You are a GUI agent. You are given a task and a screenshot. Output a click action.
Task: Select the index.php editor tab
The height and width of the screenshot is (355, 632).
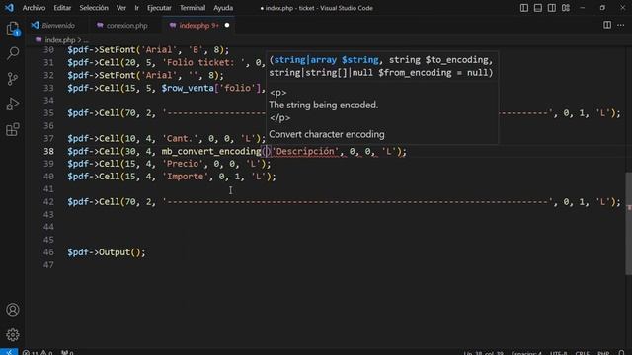(x=198, y=25)
